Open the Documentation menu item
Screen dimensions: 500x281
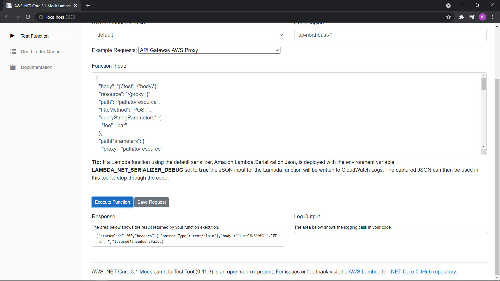click(36, 67)
